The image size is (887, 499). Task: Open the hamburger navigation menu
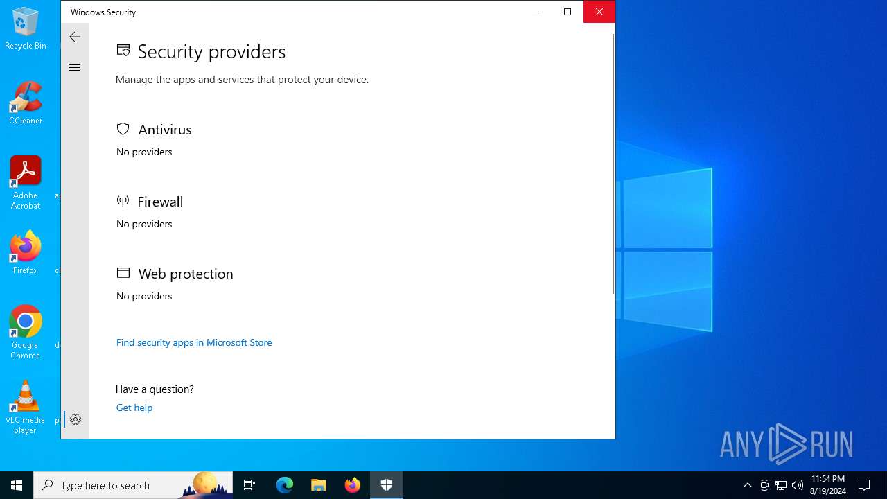[75, 67]
